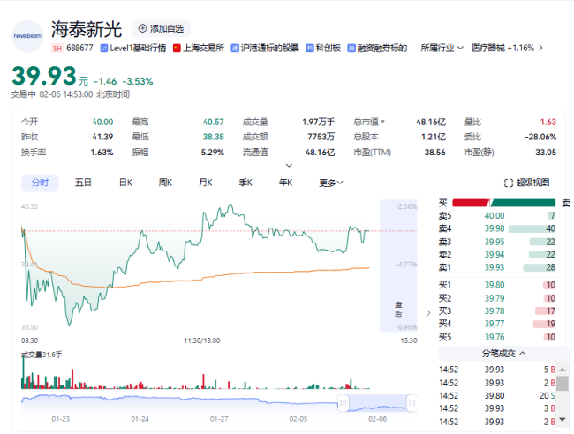Switch to the 年K chart tab
Image resolution: width=574 pixels, height=434 pixels.
coord(285,183)
